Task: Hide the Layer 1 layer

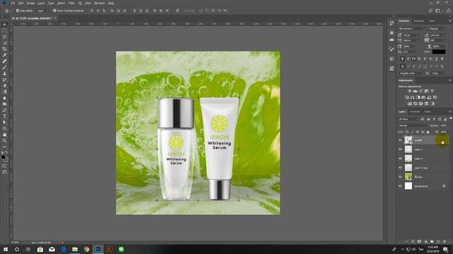Action: (x=401, y=159)
